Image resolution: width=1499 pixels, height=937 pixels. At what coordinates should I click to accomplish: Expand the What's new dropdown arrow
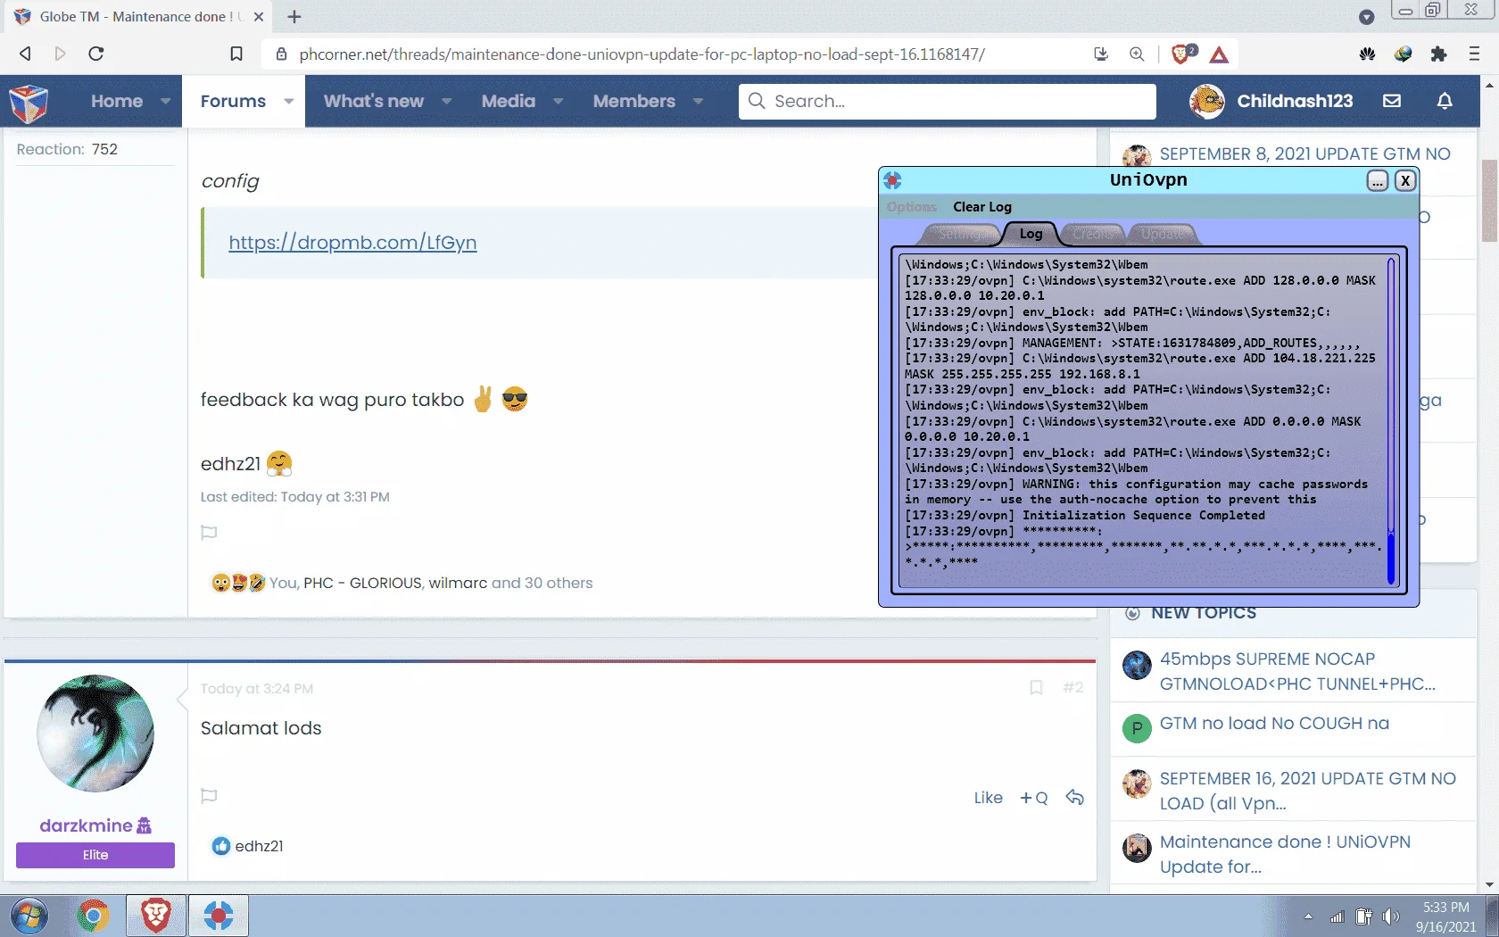[447, 102]
